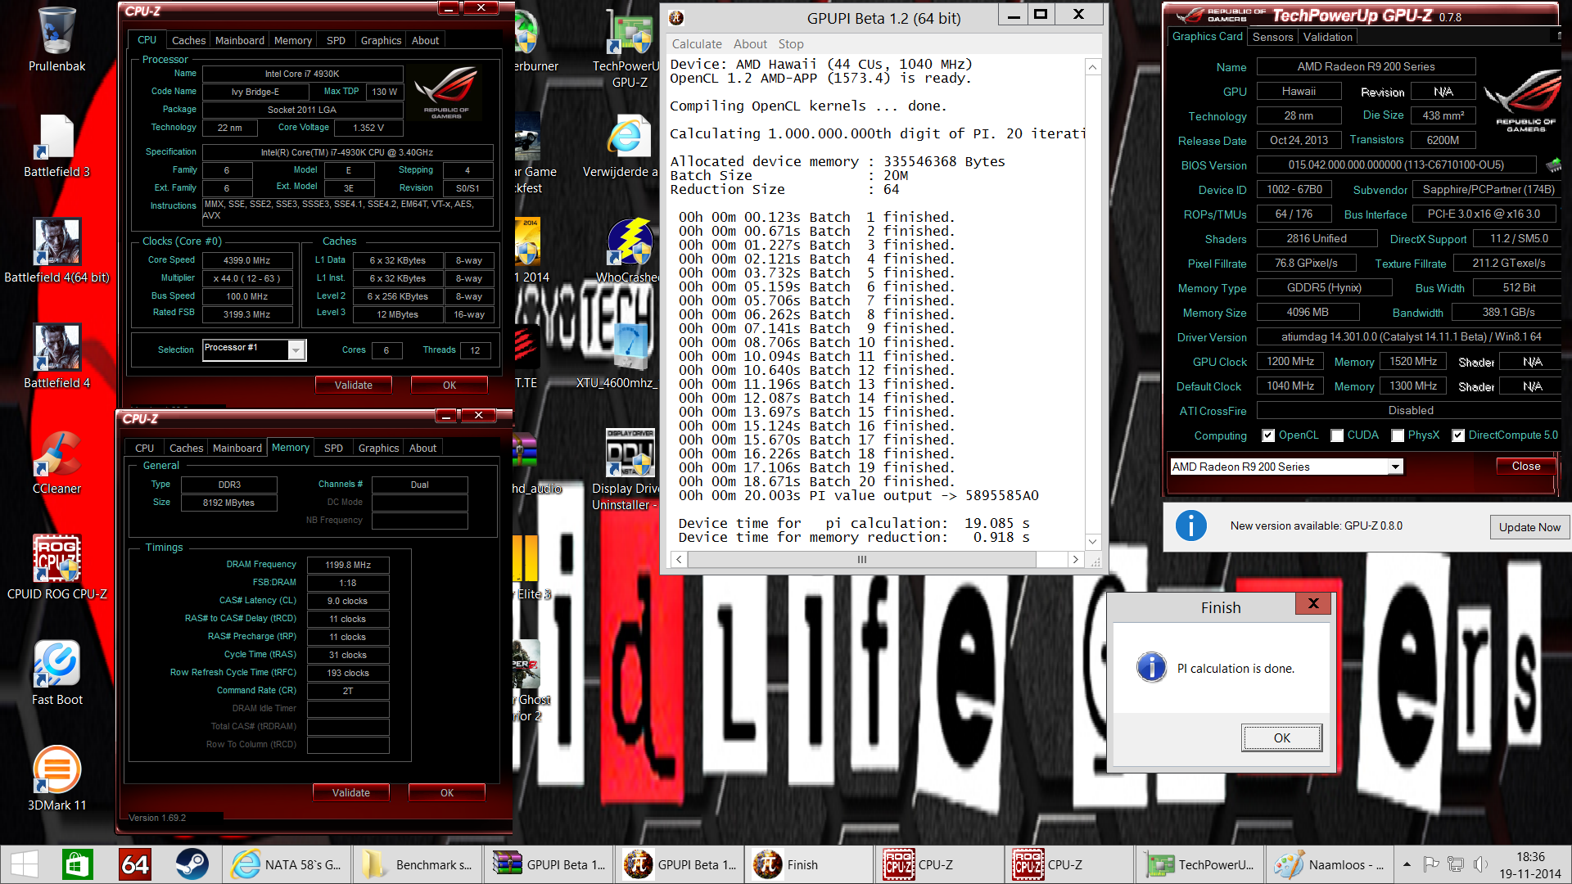Click GPUPI vertical scrollbar up arrow
The width and height of the screenshot is (1572, 884).
[1092, 67]
